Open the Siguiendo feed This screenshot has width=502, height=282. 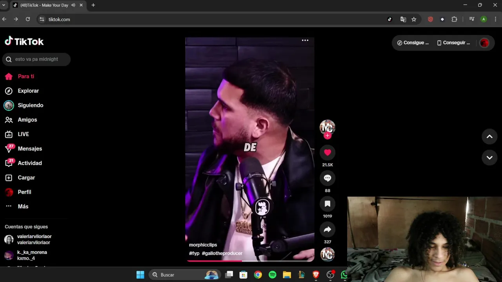(30, 105)
